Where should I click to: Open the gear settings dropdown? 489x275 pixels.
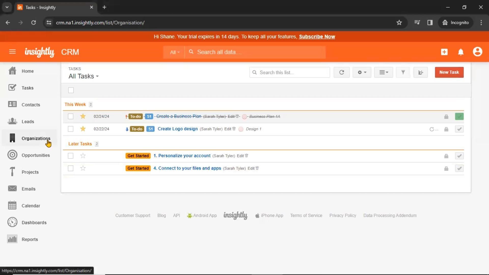(362, 72)
